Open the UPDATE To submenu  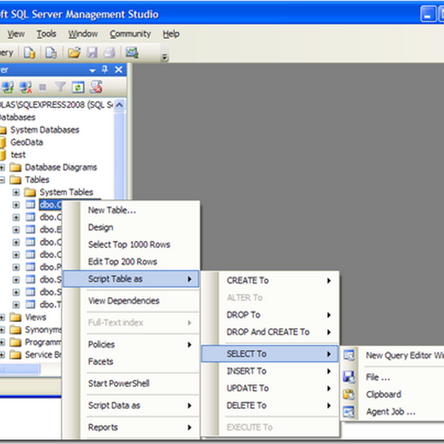pyautogui.click(x=270, y=388)
